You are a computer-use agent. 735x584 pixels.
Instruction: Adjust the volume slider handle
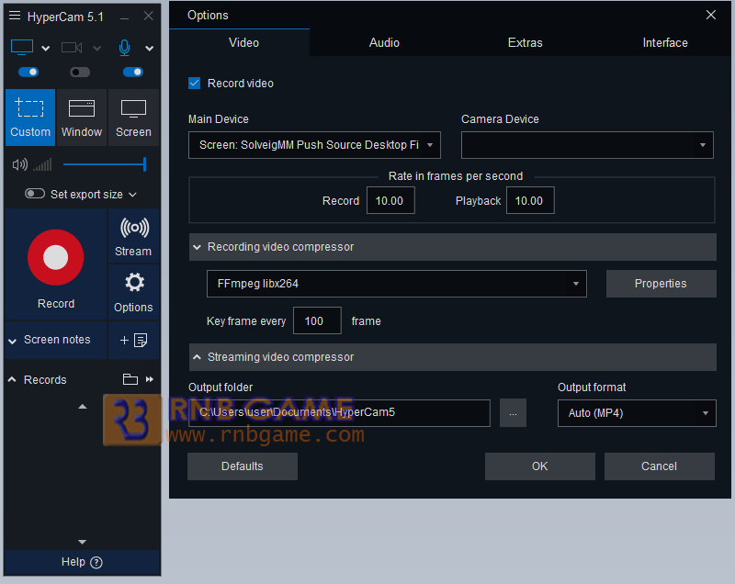pyautogui.click(x=145, y=164)
